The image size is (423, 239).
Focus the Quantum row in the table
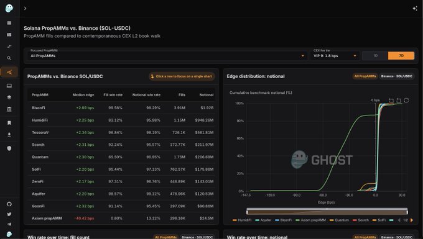tap(121, 157)
